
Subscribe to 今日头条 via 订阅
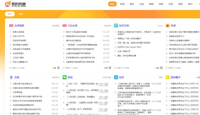point(106,68)
